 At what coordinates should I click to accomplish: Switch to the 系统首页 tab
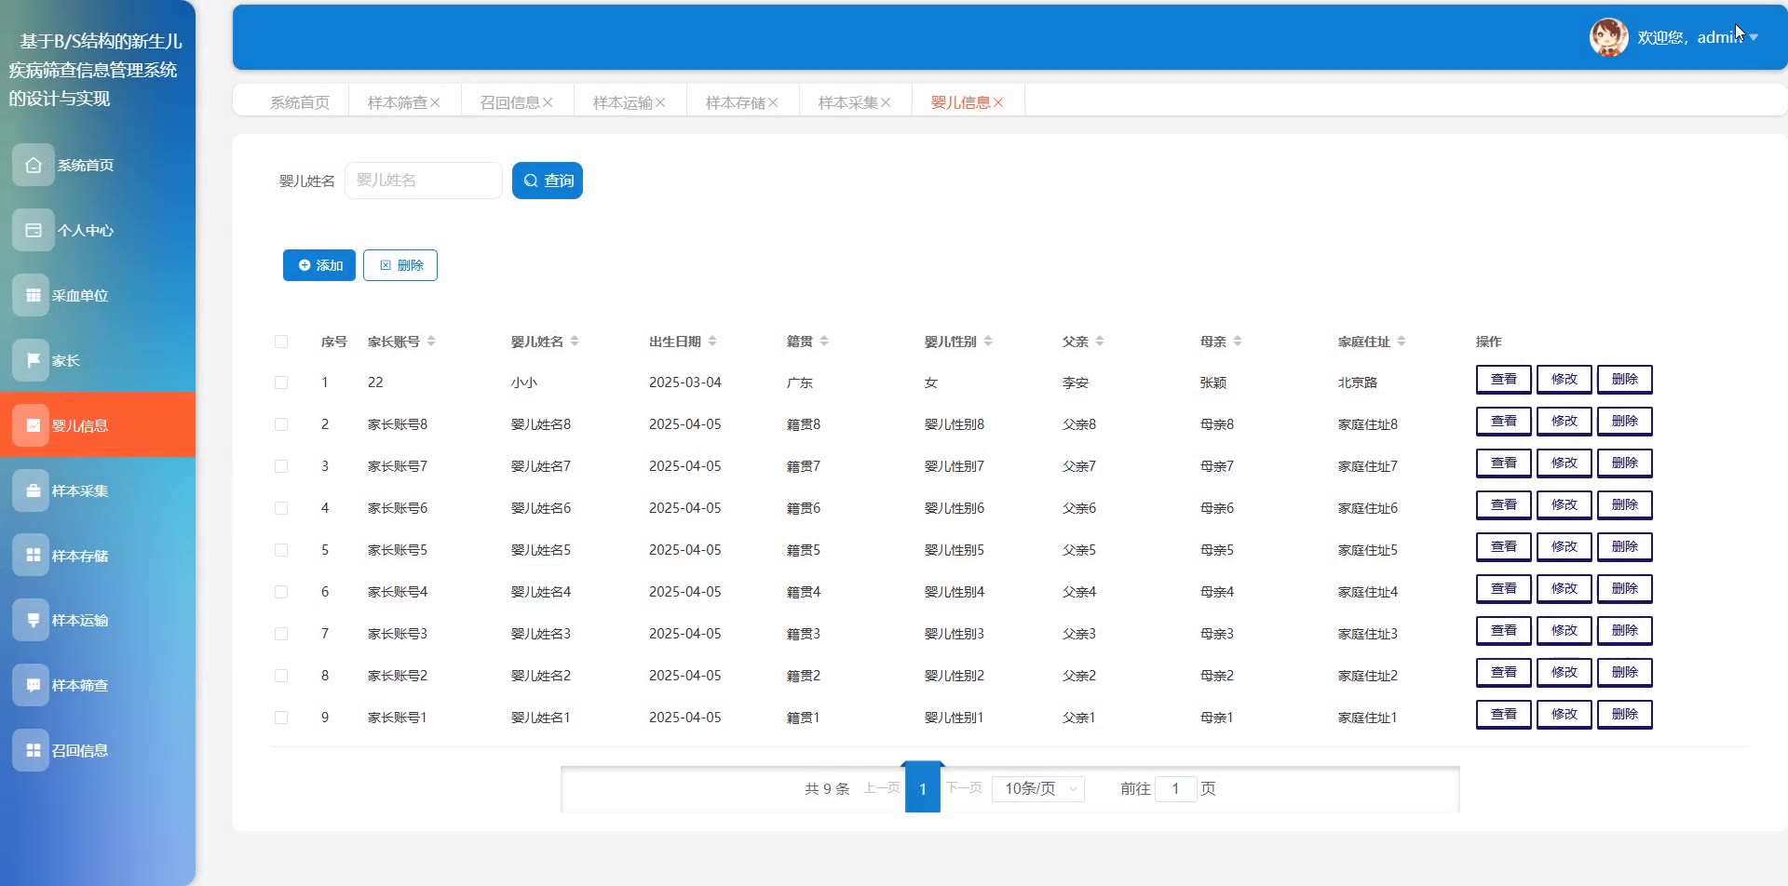(x=300, y=102)
